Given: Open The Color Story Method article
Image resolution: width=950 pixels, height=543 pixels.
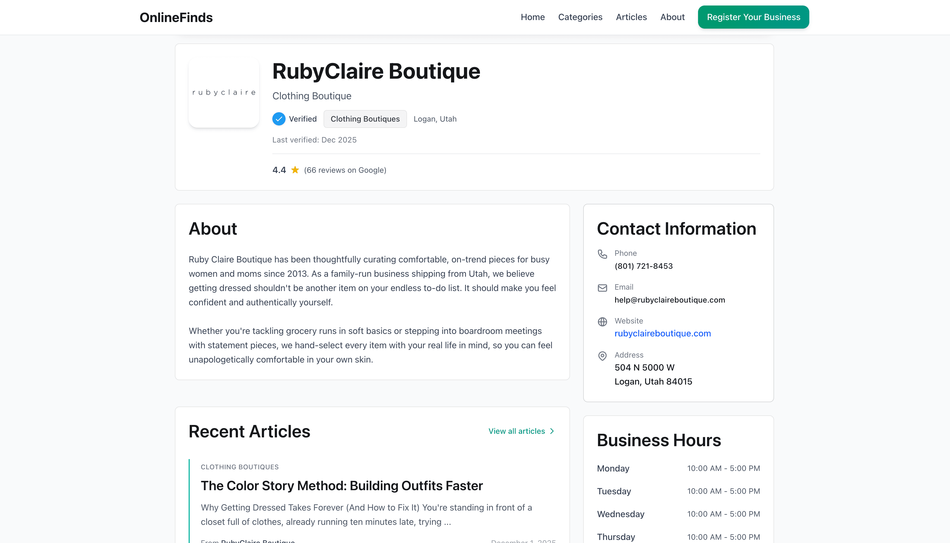Looking at the screenshot, I should (341, 486).
